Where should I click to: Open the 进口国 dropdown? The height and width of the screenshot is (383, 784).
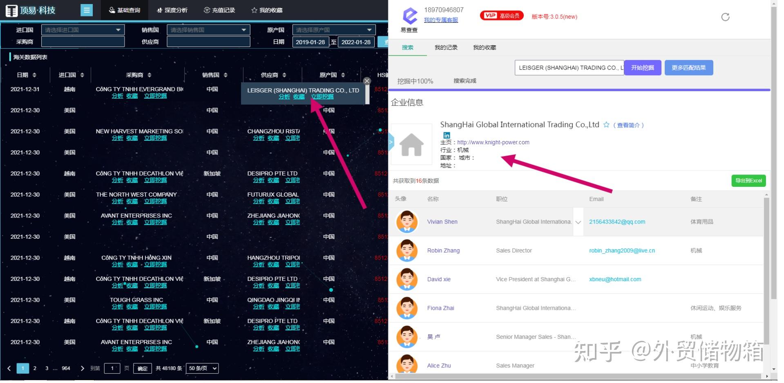coord(83,30)
